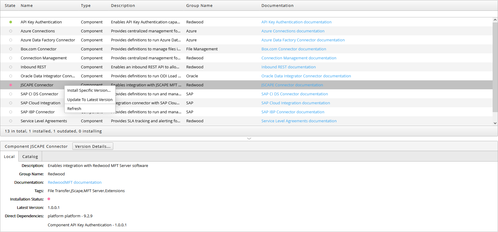
Task: Click the state circle for SAP Cloud Integration
Action: pos(11,103)
